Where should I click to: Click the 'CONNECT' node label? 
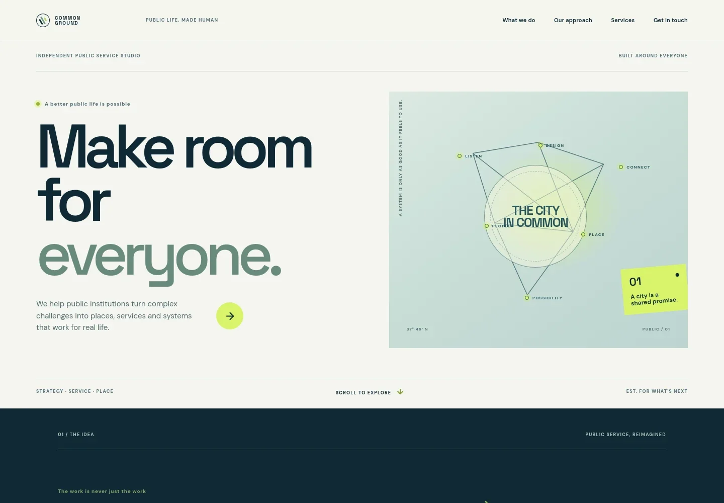pyautogui.click(x=639, y=167)
